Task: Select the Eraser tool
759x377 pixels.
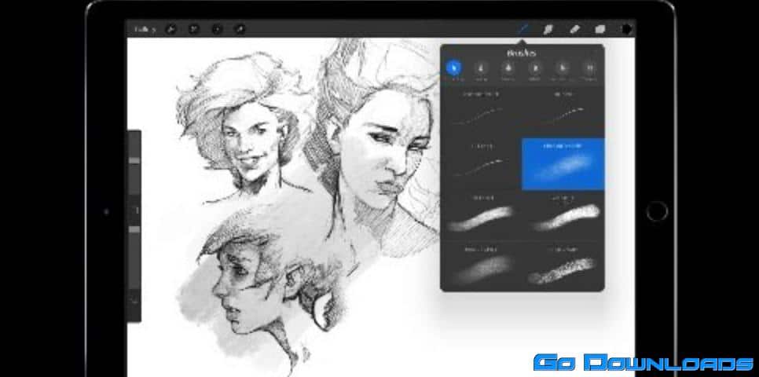Action: 574,29
